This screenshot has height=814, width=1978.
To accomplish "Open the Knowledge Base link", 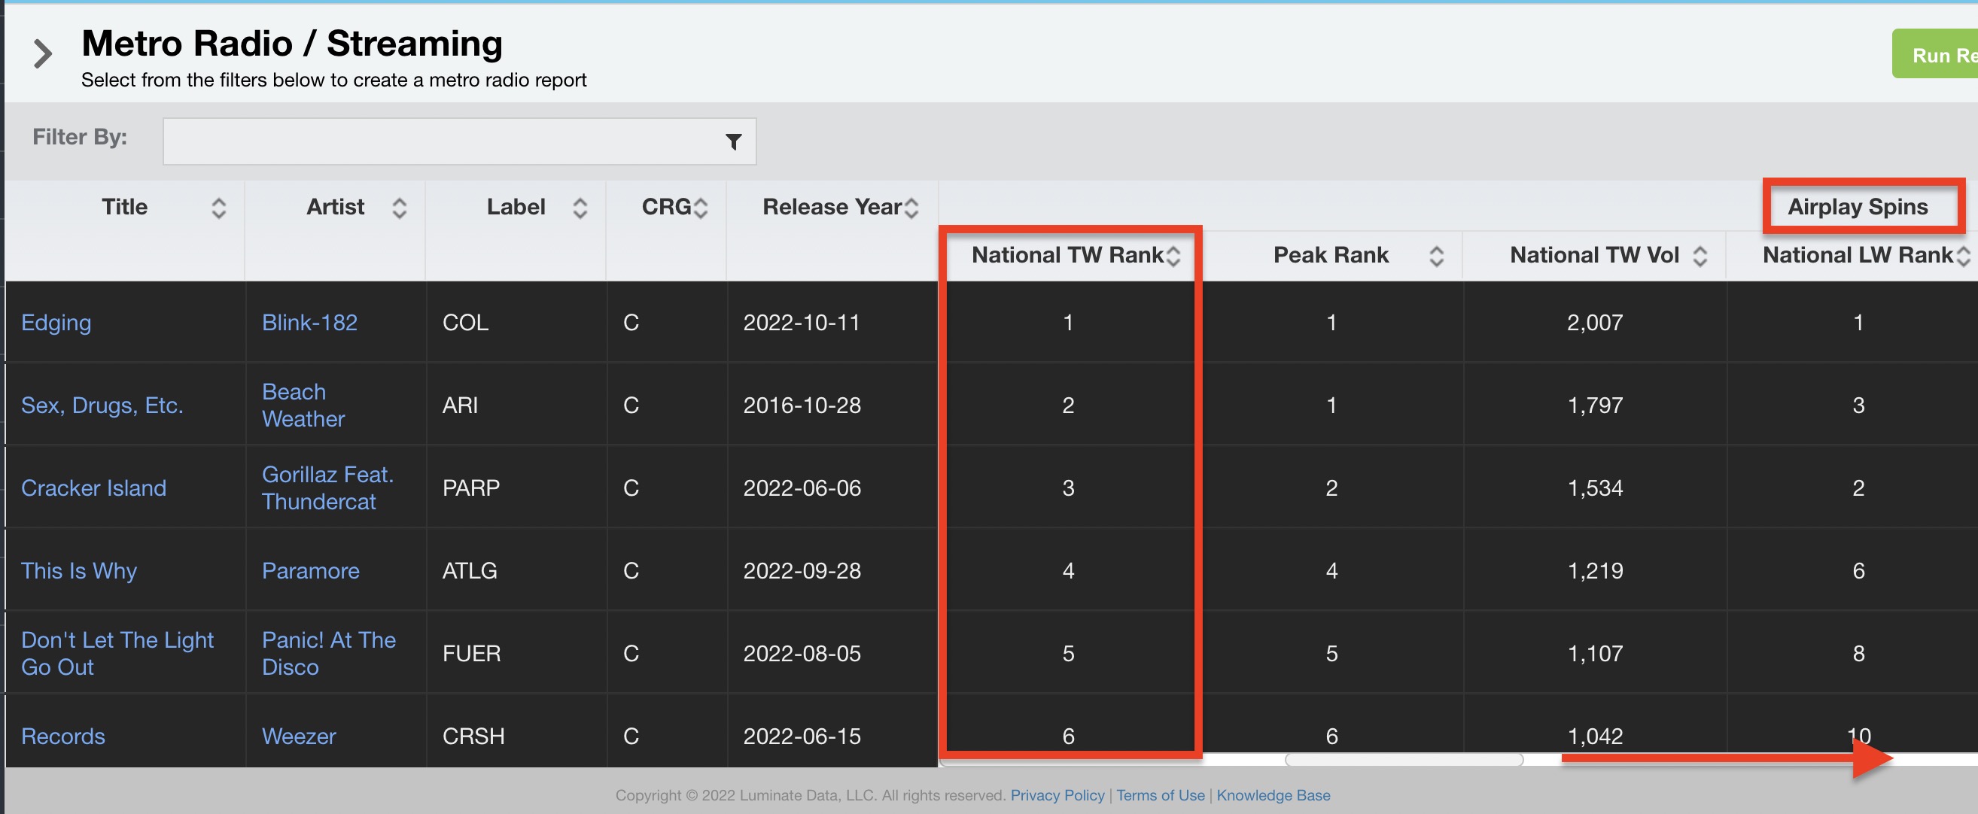I will click(1273, 796).
